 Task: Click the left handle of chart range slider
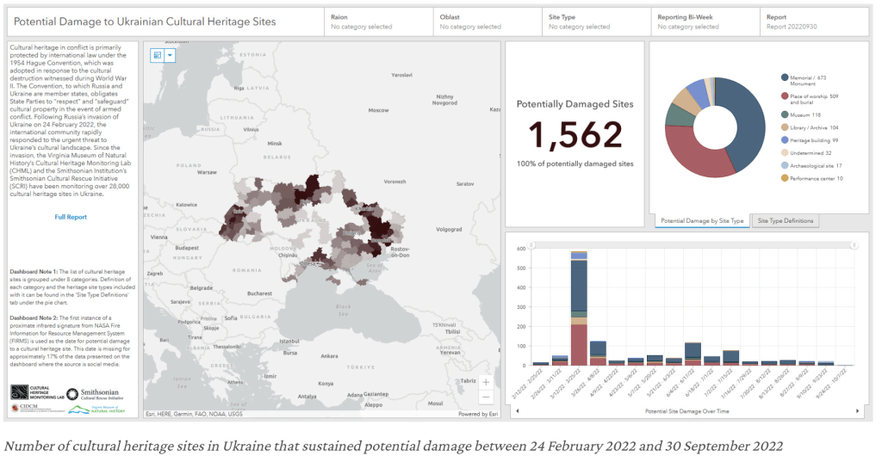532,245
